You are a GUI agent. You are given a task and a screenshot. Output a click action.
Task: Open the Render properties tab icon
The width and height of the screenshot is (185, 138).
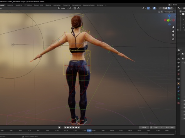coord(178,59)
